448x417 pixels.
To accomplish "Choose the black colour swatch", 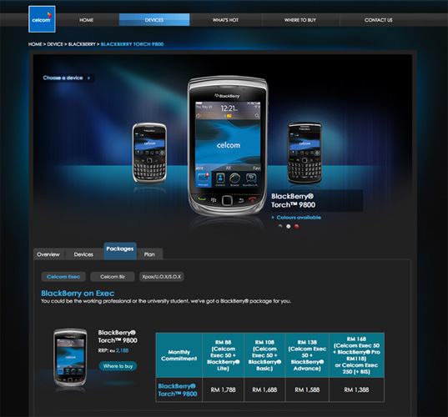I will click(280, 226).
